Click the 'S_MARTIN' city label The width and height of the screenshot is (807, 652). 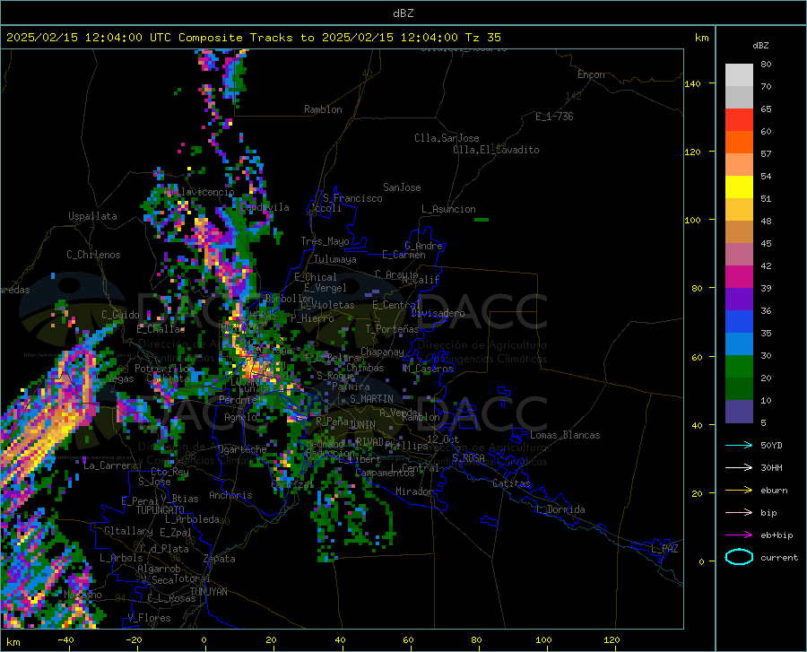tap(371, 399)
